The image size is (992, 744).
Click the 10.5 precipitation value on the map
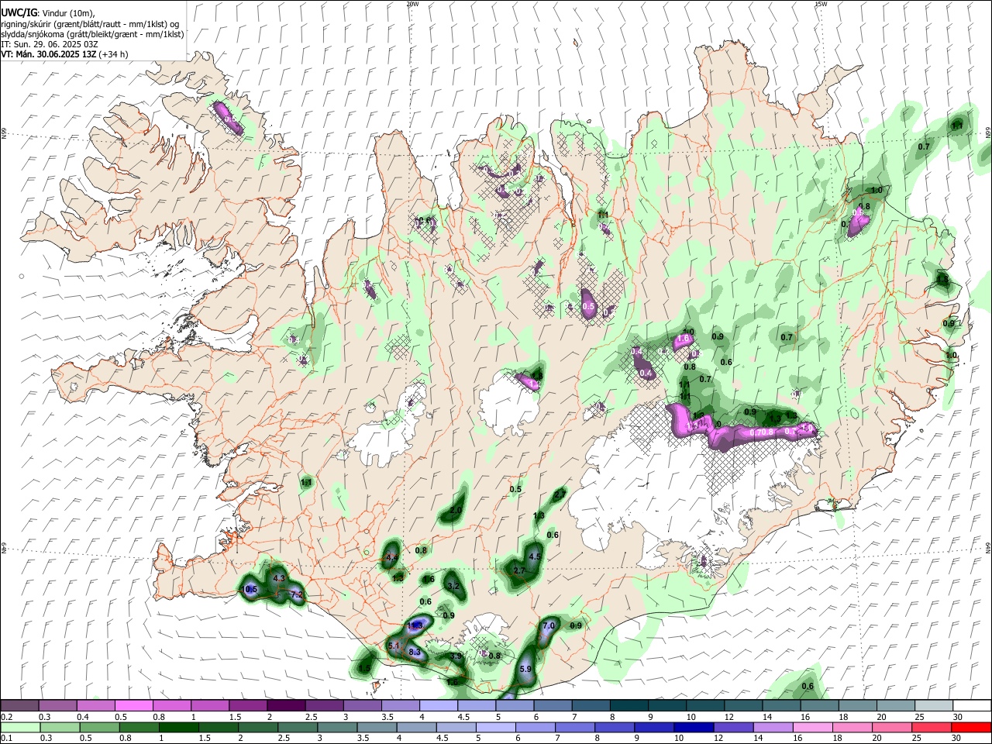pyautogui.click(x=250, y=590)
